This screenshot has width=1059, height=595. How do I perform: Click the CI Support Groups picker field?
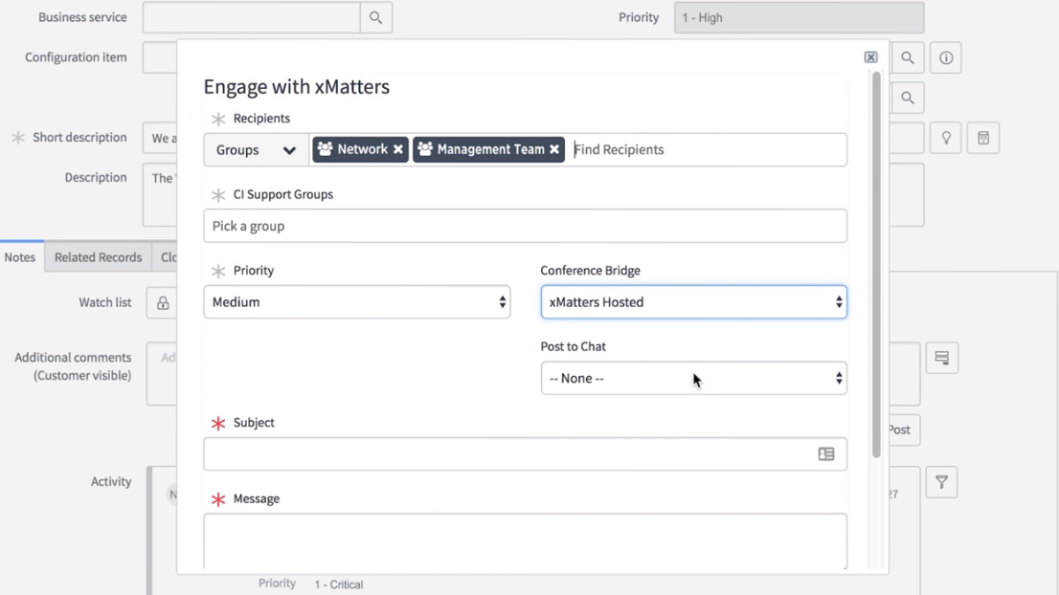525,227
